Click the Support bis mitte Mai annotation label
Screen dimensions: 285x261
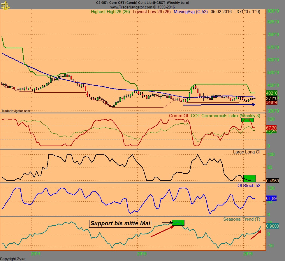click(x=121, y=224)
